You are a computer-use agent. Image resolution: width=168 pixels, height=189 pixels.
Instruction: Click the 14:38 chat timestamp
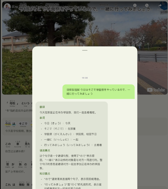(85, 78)
